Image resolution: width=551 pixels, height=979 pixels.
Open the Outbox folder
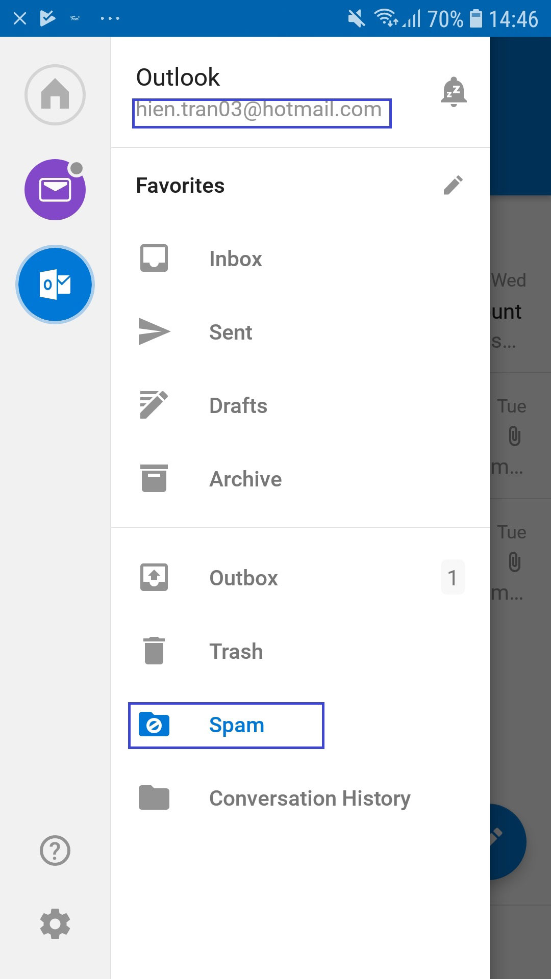[x=243, y=578]
